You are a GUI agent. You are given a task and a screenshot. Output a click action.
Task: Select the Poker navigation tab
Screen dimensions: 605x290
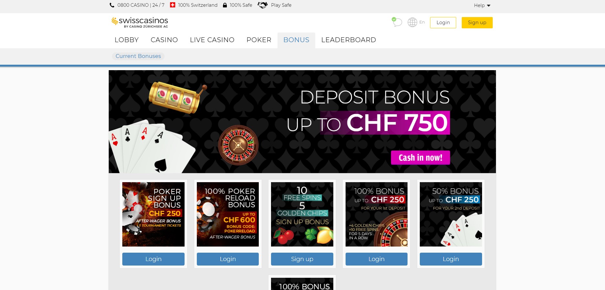(259, 40)
